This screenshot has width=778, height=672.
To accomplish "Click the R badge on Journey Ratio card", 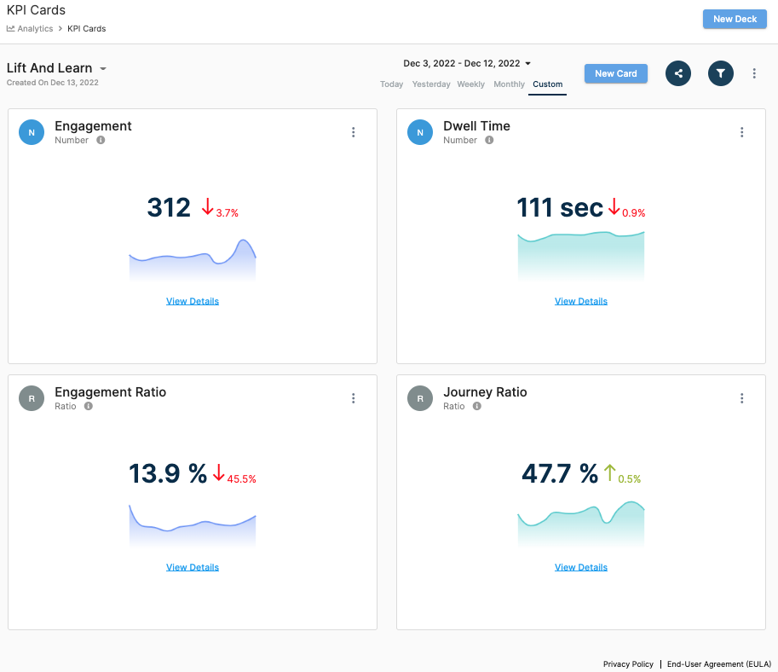I will [420, 398].
